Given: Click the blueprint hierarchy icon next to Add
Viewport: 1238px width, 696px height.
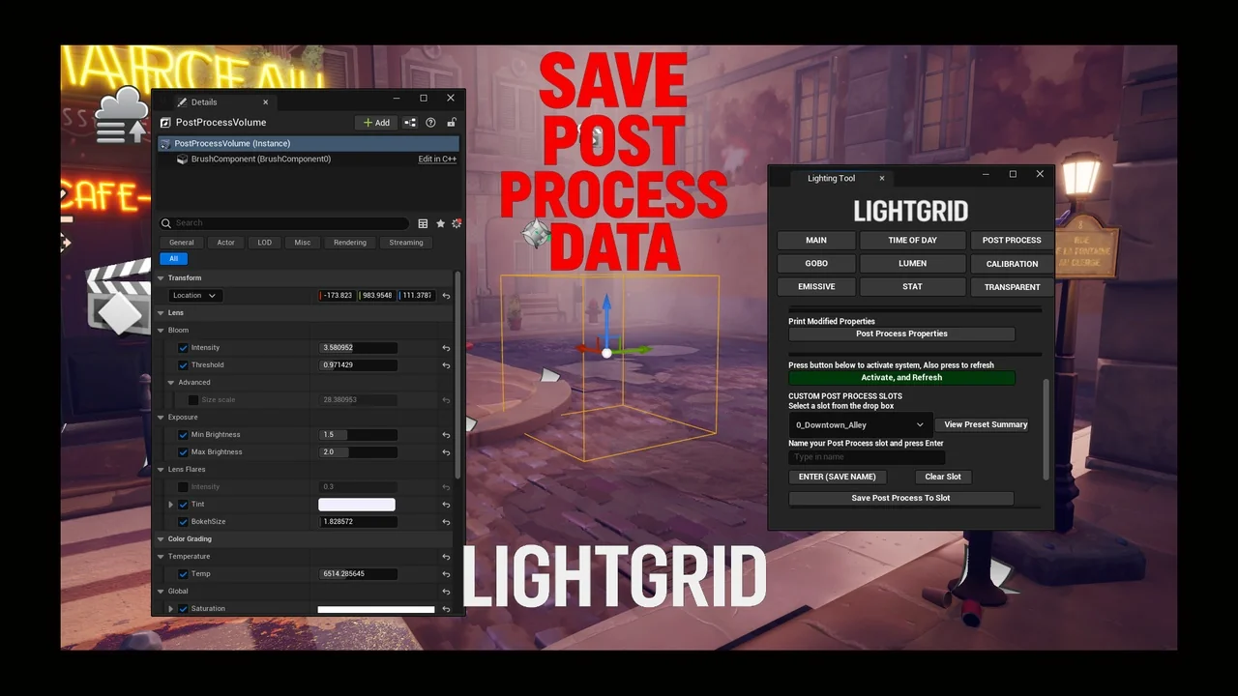Looking at the screenshot, I should coord(408,122).
